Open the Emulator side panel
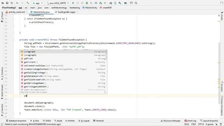The height and width of the screenshot is (126, 224). point(222,86)
